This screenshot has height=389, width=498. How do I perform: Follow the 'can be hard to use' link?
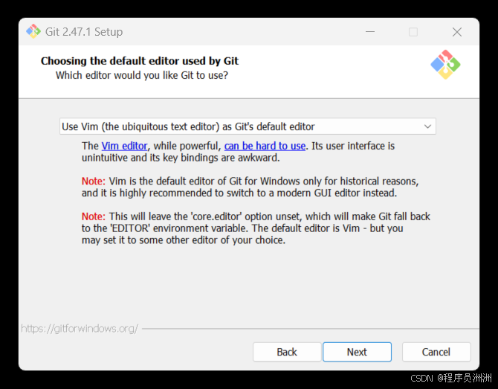pyautogui.click(x=265, y=146)
